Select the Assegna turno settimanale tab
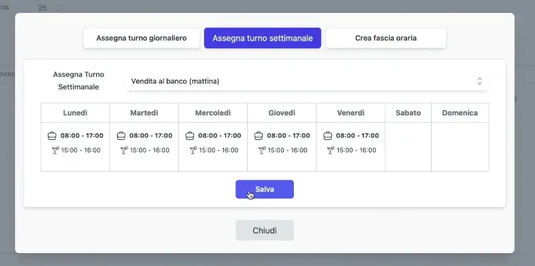Viewport: 535px width, 266px height. [x=263, y=38]
